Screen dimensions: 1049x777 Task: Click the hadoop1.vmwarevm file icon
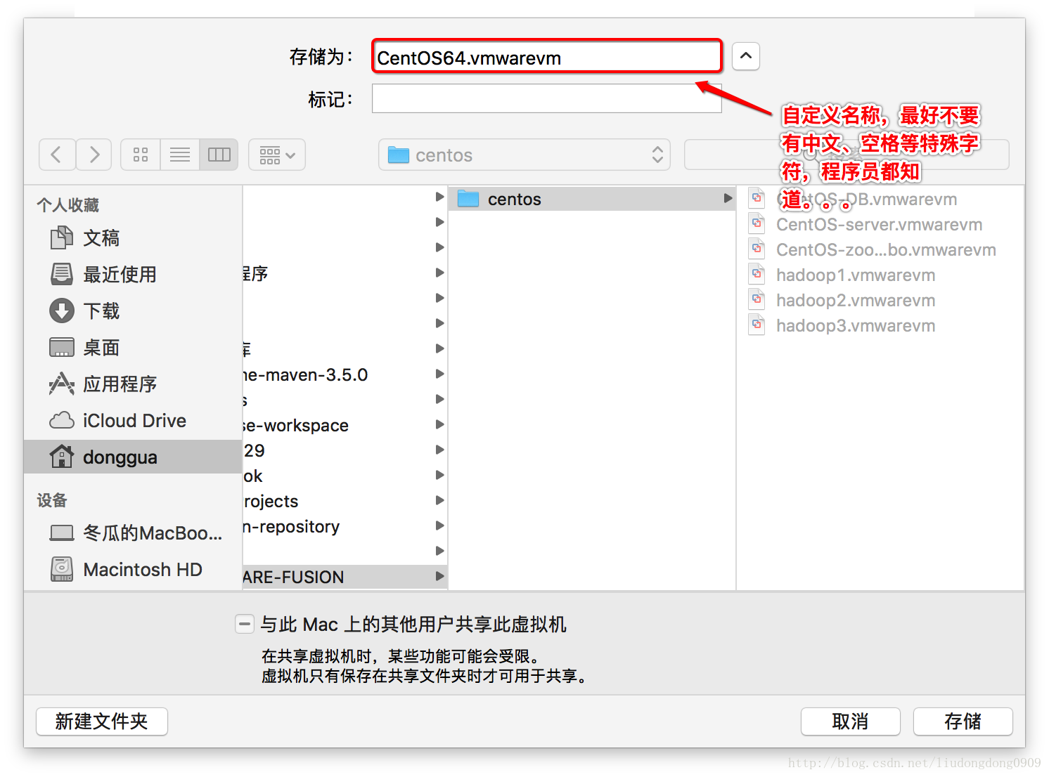coord(757,274)
